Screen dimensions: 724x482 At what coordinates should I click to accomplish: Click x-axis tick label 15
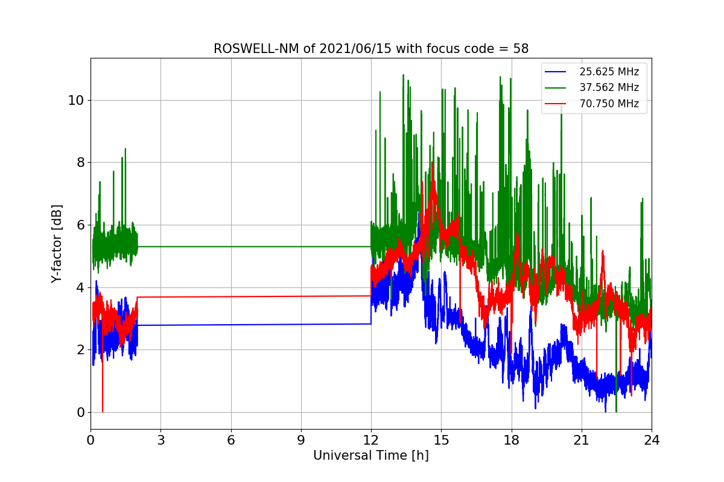pos(441,440)
